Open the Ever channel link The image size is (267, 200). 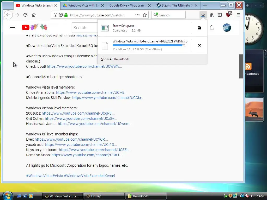pyautogui.click(x=71, y=140)
